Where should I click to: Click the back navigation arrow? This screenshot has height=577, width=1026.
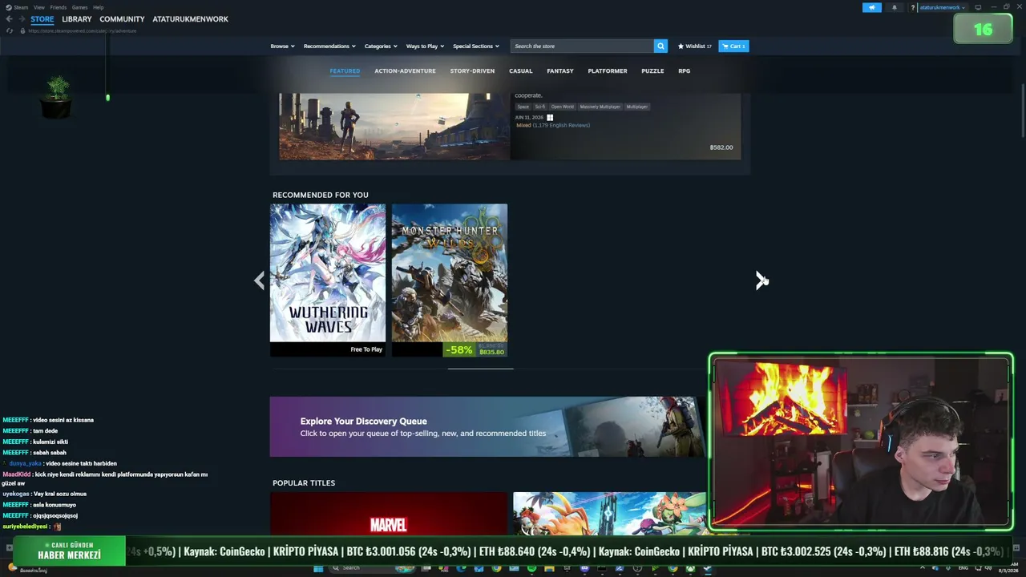click(x=9, y=19)
